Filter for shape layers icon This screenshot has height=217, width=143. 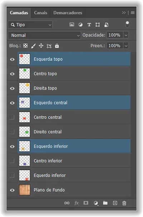(x=98, y=25)
